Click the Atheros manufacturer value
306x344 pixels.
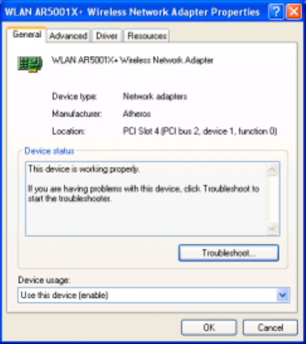point(137,114)
